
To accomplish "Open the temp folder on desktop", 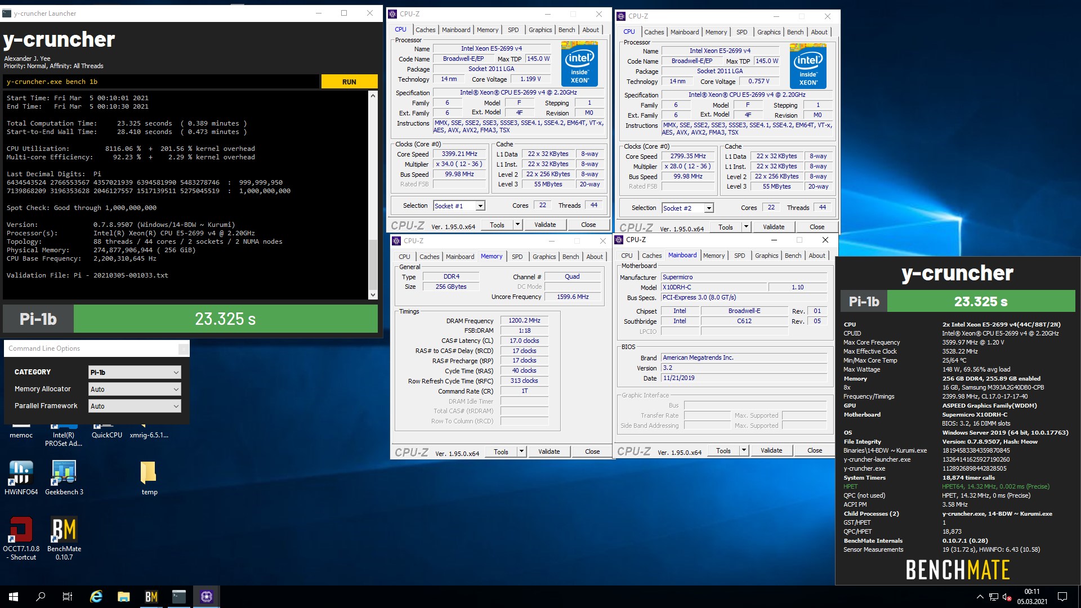I will 149,477.
